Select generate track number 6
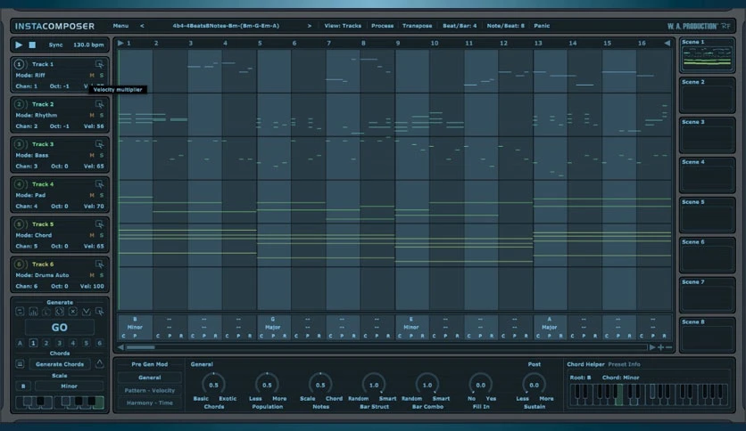 click(x=99, y=343)
